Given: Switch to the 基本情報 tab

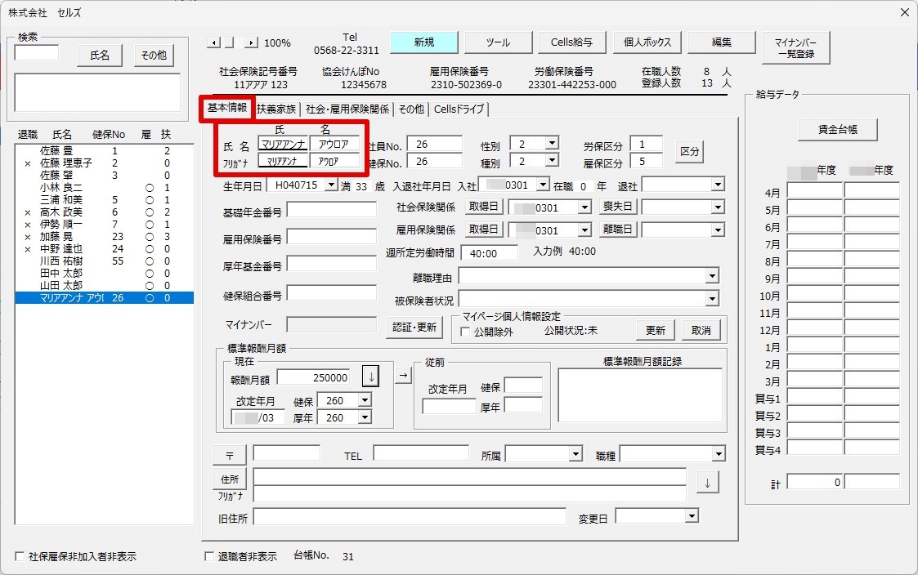Looking at the screenshot, I should tap(227, 108).
